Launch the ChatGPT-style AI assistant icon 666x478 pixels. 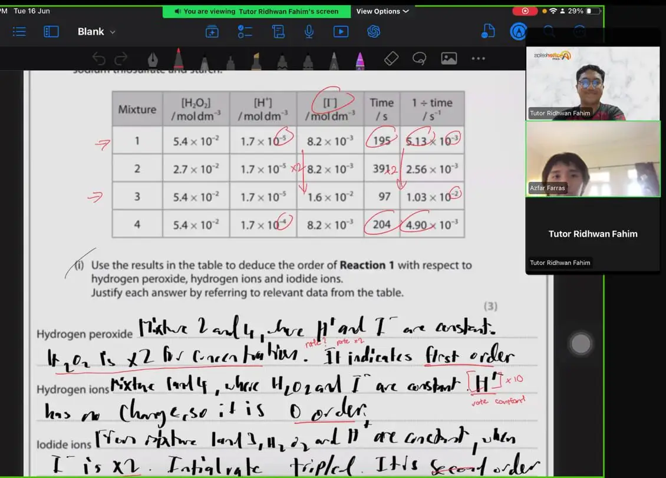click(374, 32)
